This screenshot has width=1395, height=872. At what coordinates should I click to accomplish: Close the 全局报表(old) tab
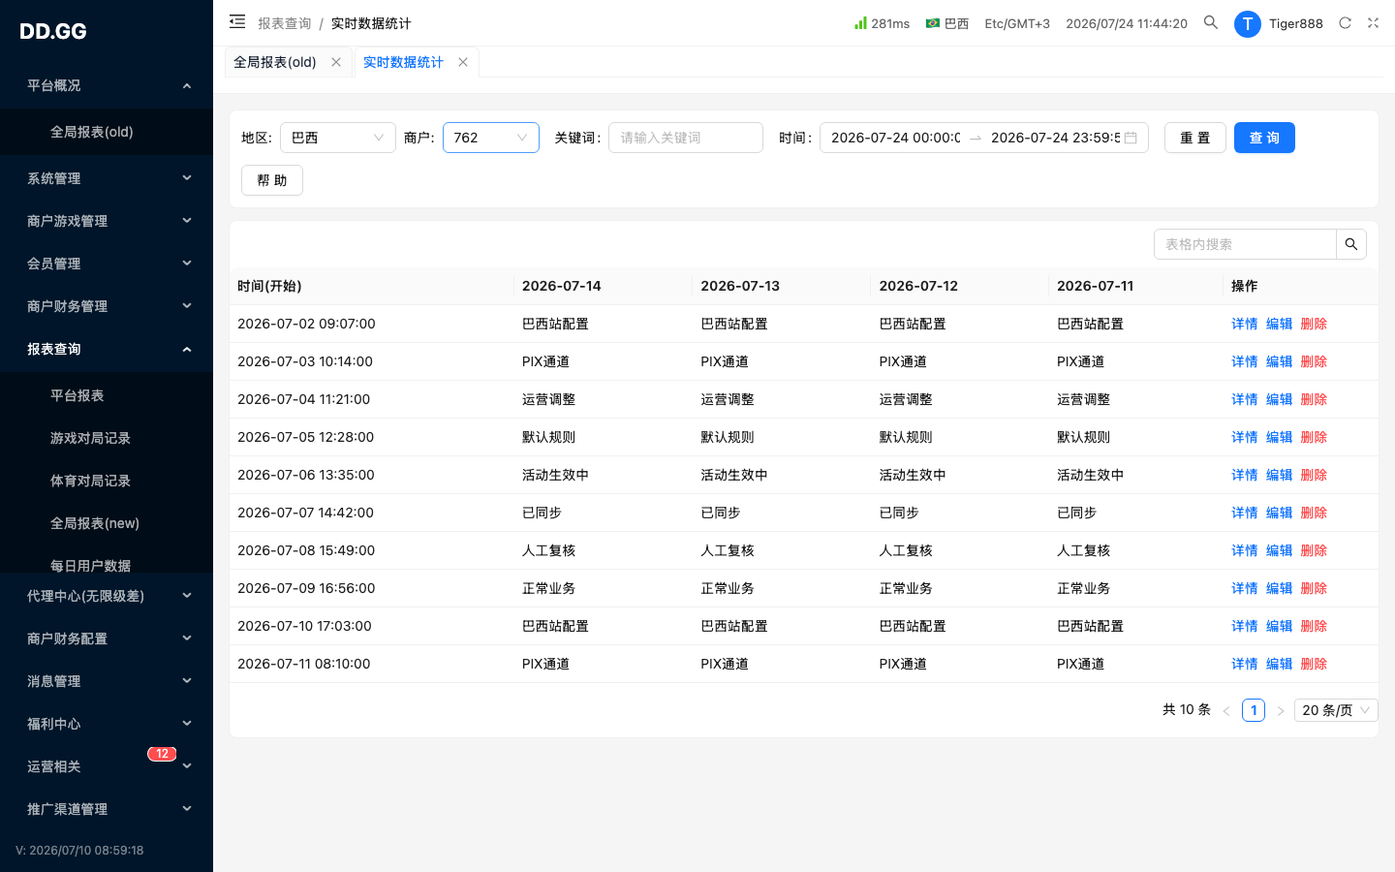click(336, 62)
